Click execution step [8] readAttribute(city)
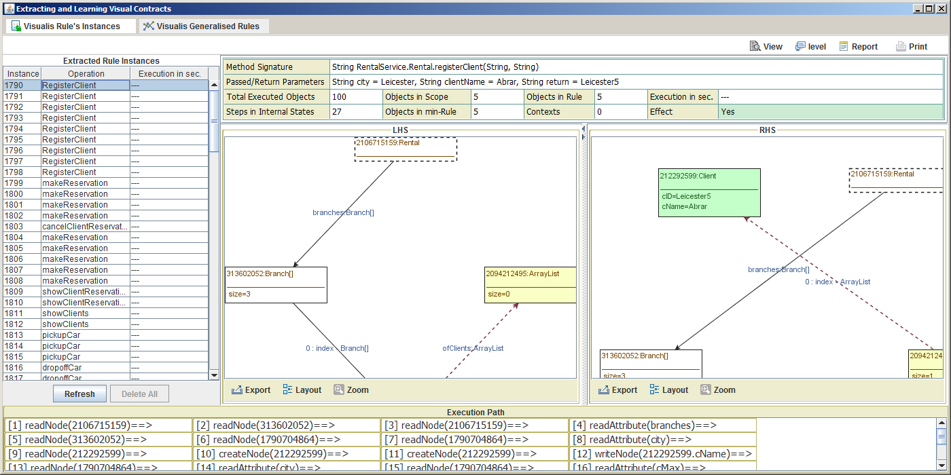The image size is (951, 475). [x=662, y=440]
